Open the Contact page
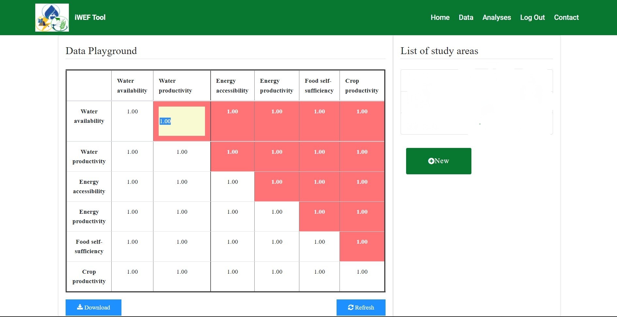Image resolution: width=617 pixels, height=317 pixels. point(566,17)
